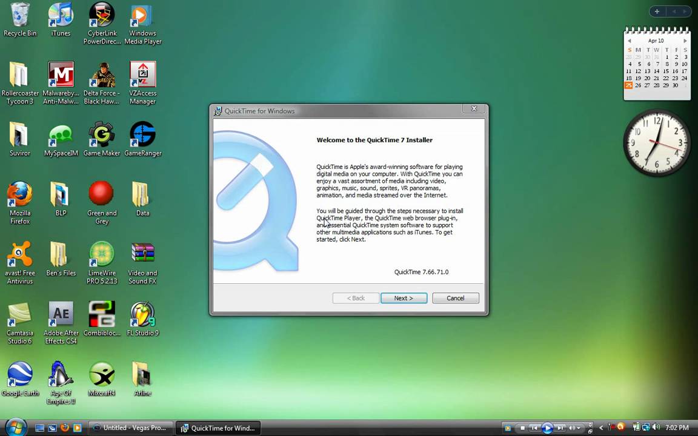Image resolution: width=698 pixels, height=436 pixels.
Task: Open the Windows Start orb
Action: [x=16, y=428]
